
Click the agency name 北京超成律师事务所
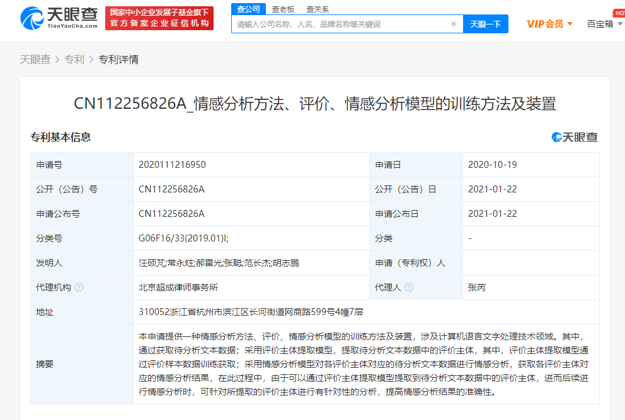(178, 287)
